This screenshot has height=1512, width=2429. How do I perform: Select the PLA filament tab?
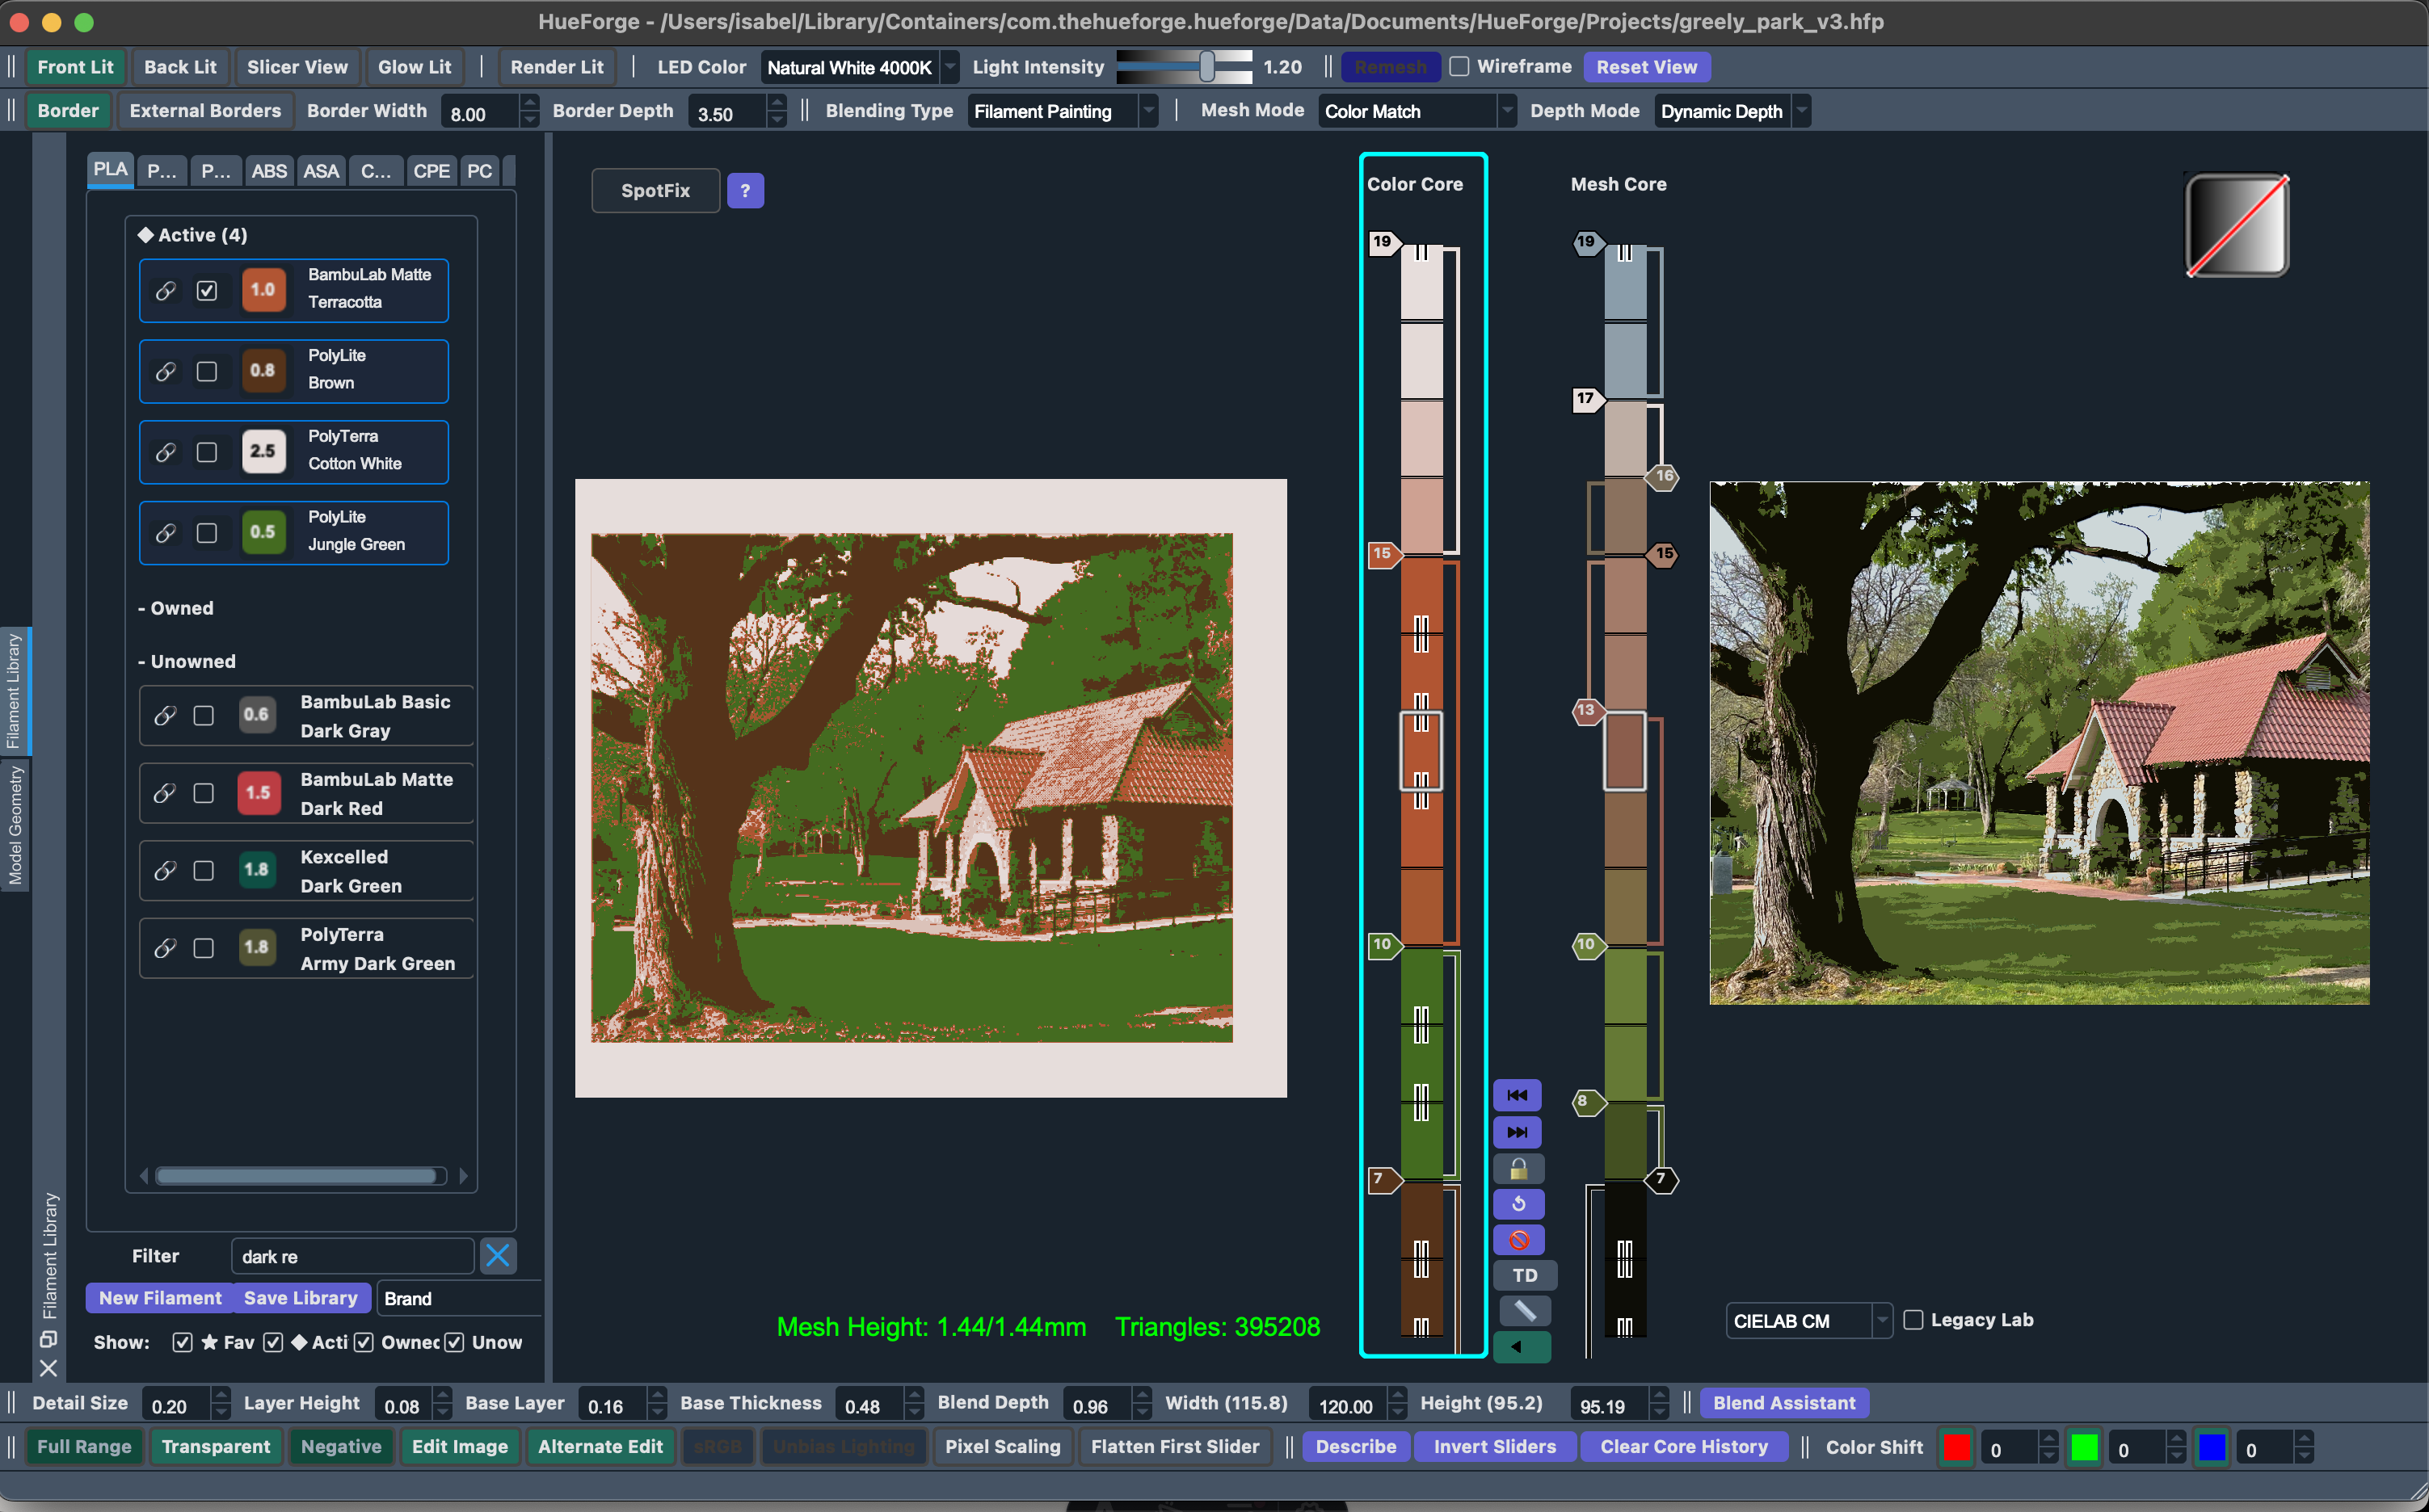[x=110, y=170]
